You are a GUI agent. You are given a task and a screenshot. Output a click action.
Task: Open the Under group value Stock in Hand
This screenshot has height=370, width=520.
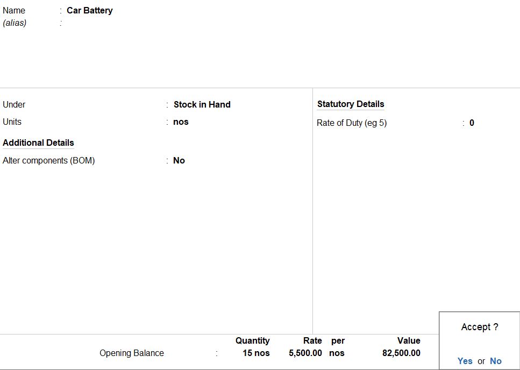pyautogui.click(x=202, y=105)
